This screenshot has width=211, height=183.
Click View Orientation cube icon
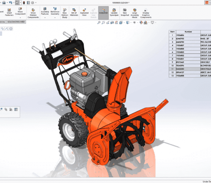click(x=121, y=23)
